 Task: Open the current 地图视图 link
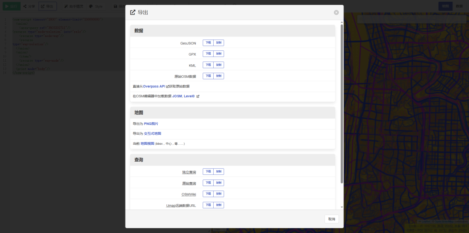click(x=148, y=144)
